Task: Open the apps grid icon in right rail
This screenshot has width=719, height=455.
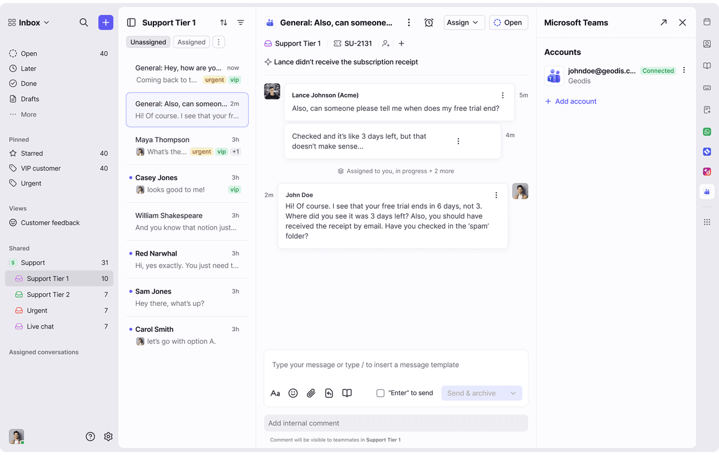Action: pyautogui.click(x=707, y=222)
